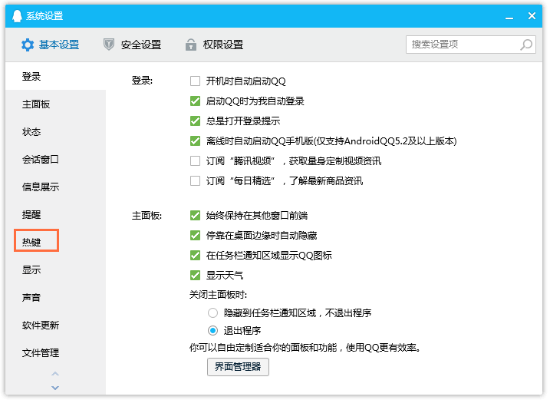Screen dimensions: 550x400
Task: Click the 关闭主面板时: label
Action: point(218,295)
